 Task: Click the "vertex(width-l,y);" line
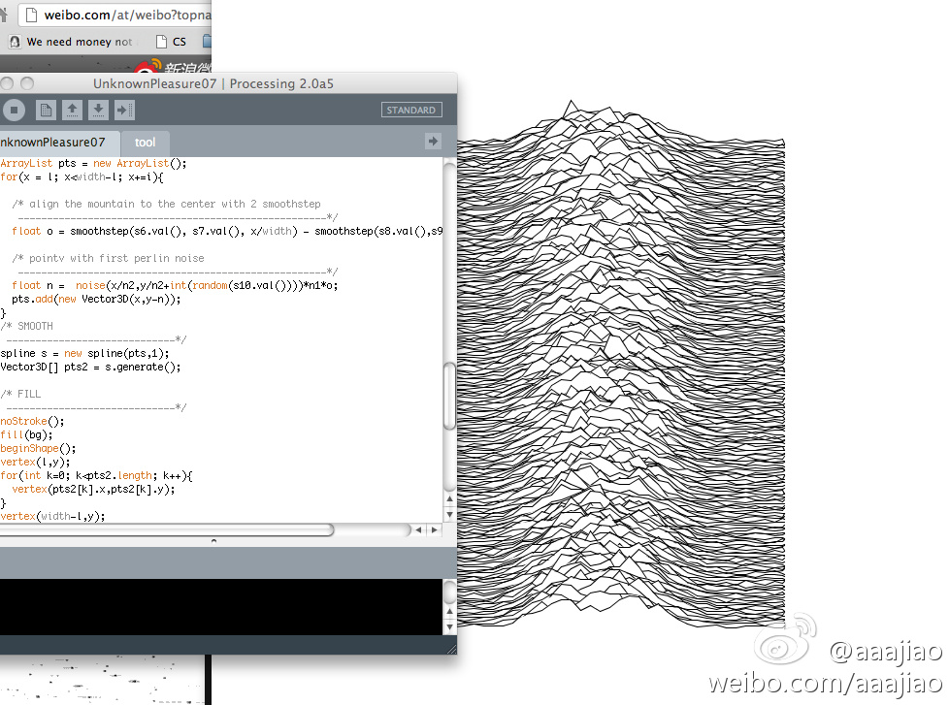52,516
